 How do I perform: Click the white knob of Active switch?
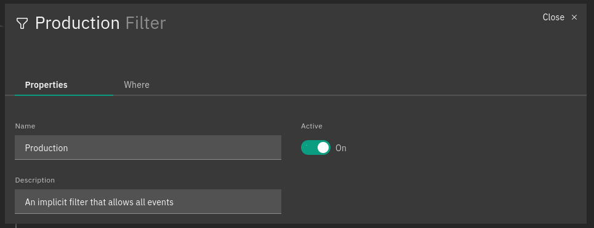click(x=323, y=148)
